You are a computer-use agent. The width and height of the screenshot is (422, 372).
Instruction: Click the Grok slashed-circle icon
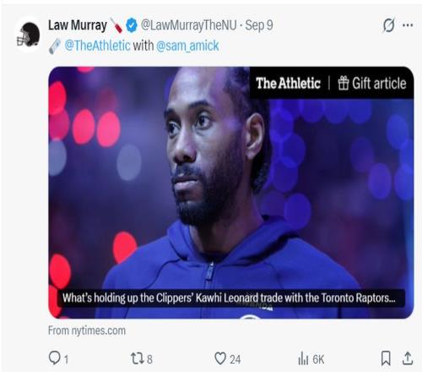point(389,25)
